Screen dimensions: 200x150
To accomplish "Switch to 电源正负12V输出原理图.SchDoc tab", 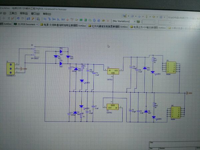I will 148,27.
